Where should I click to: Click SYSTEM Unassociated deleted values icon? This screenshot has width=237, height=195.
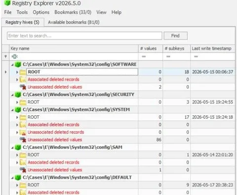click(x=23, y=140)
